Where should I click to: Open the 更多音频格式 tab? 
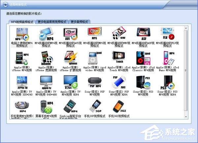tap(80, 22)
